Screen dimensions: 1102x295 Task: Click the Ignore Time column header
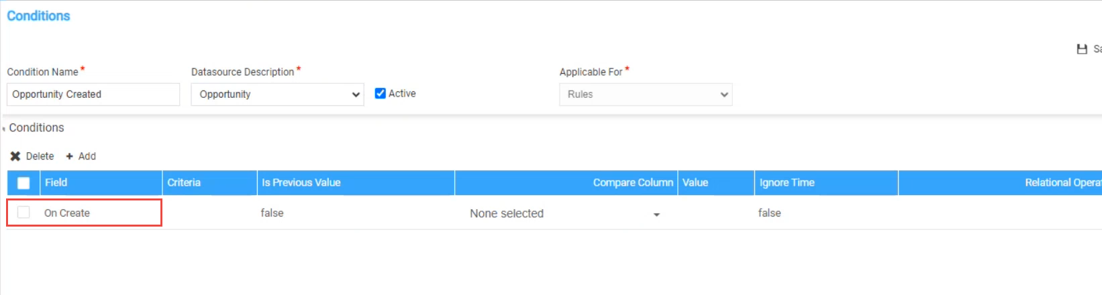tap(787, 182)
